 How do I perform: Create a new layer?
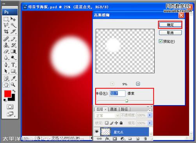137,139
